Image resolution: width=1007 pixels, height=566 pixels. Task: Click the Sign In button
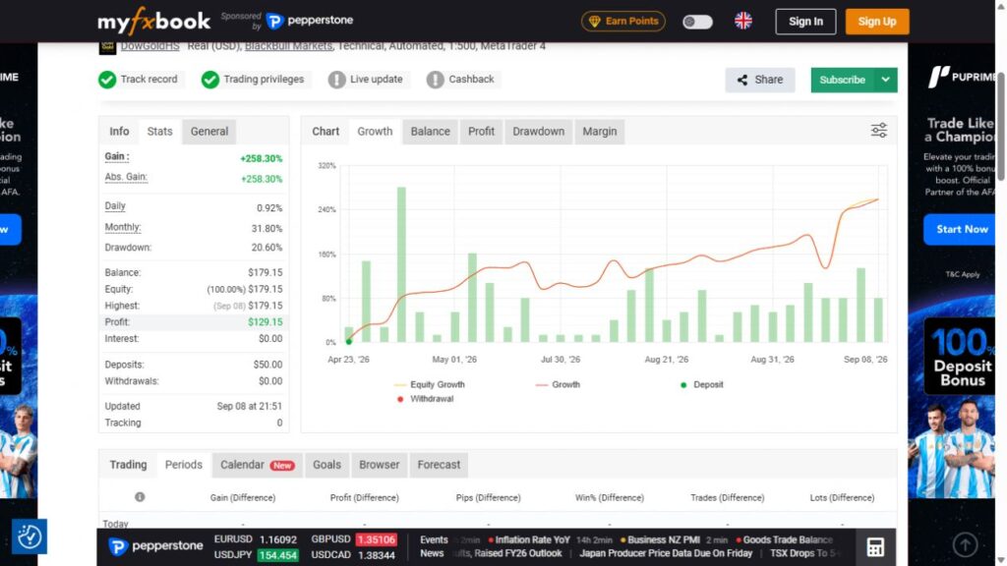coord(805,22)
